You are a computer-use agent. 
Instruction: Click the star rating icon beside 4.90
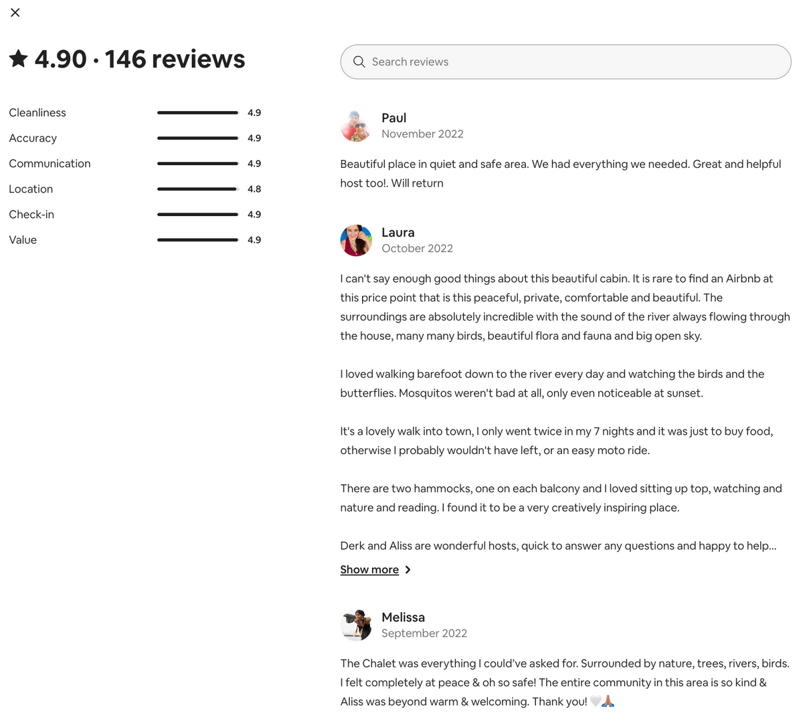19,59
